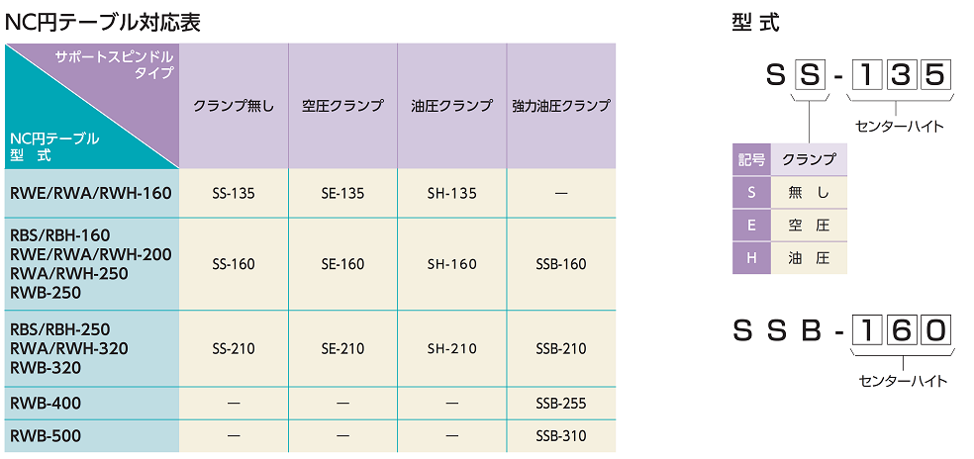Click the boxed digit 5 in SS-135

[x=934, y=74]
